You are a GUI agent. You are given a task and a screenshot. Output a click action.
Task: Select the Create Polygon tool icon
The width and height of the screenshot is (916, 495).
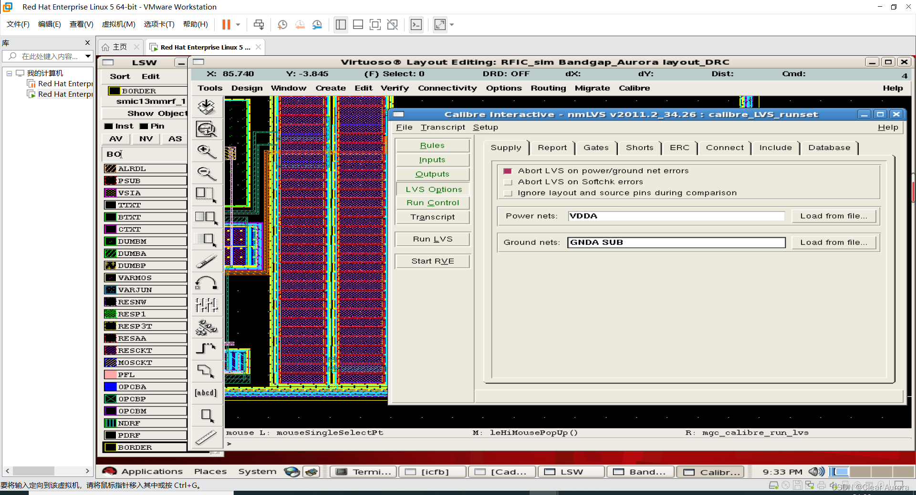pyautogui.click(x=207, y=371)
